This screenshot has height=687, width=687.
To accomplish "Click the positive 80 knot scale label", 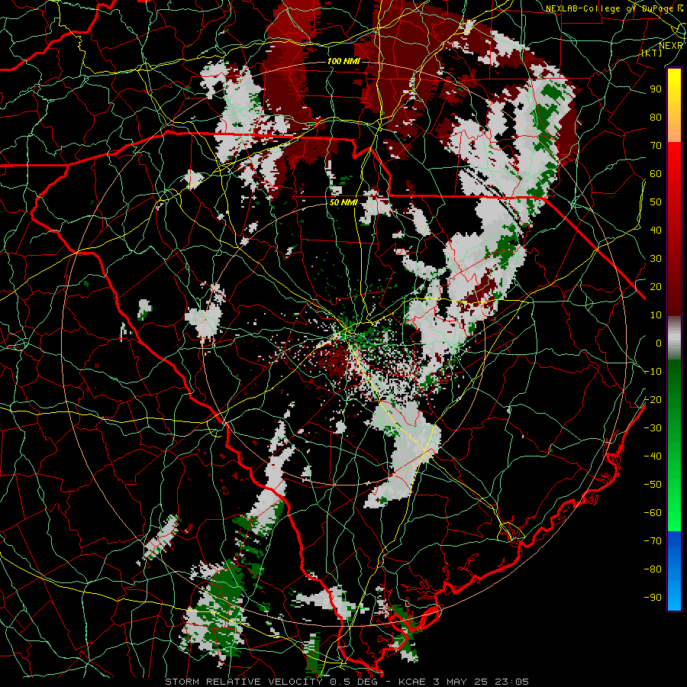I will pyautogui.click(x=656, y=118).
